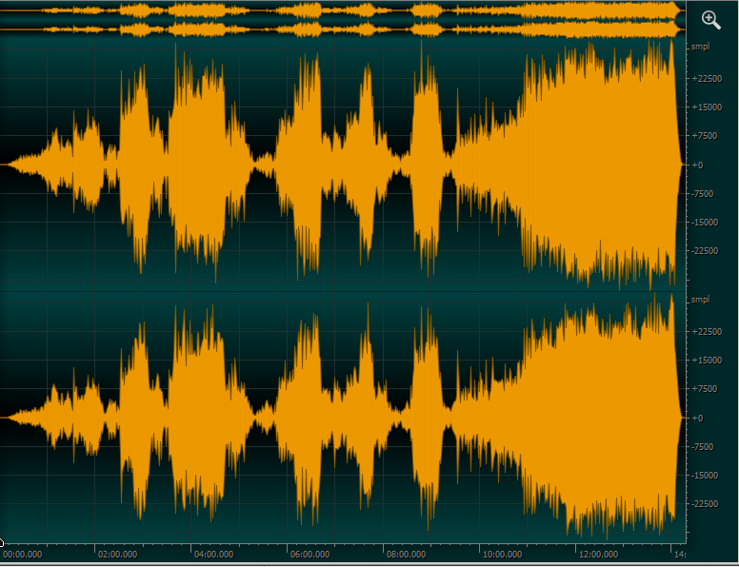This screenshot has width=739, height=567.
Task: Click the lower channel's smpl scale label
Action: [x=700, y=300]
